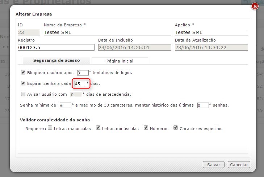Click the login attempts field showing 3
Image resolution: width=264 pixels, height=177 pixels.
coord(82,73)
